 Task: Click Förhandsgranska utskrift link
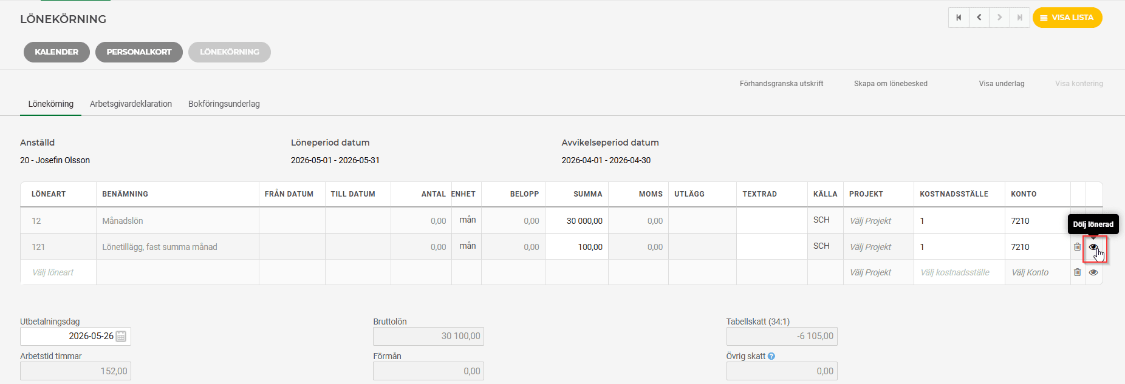781,84
